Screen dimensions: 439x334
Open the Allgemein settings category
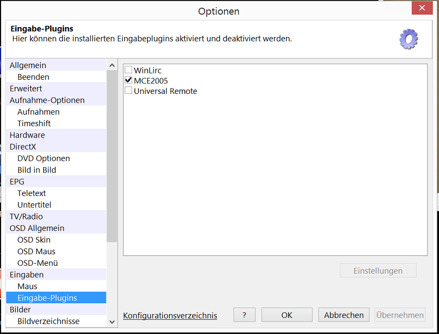pos(28,65)
